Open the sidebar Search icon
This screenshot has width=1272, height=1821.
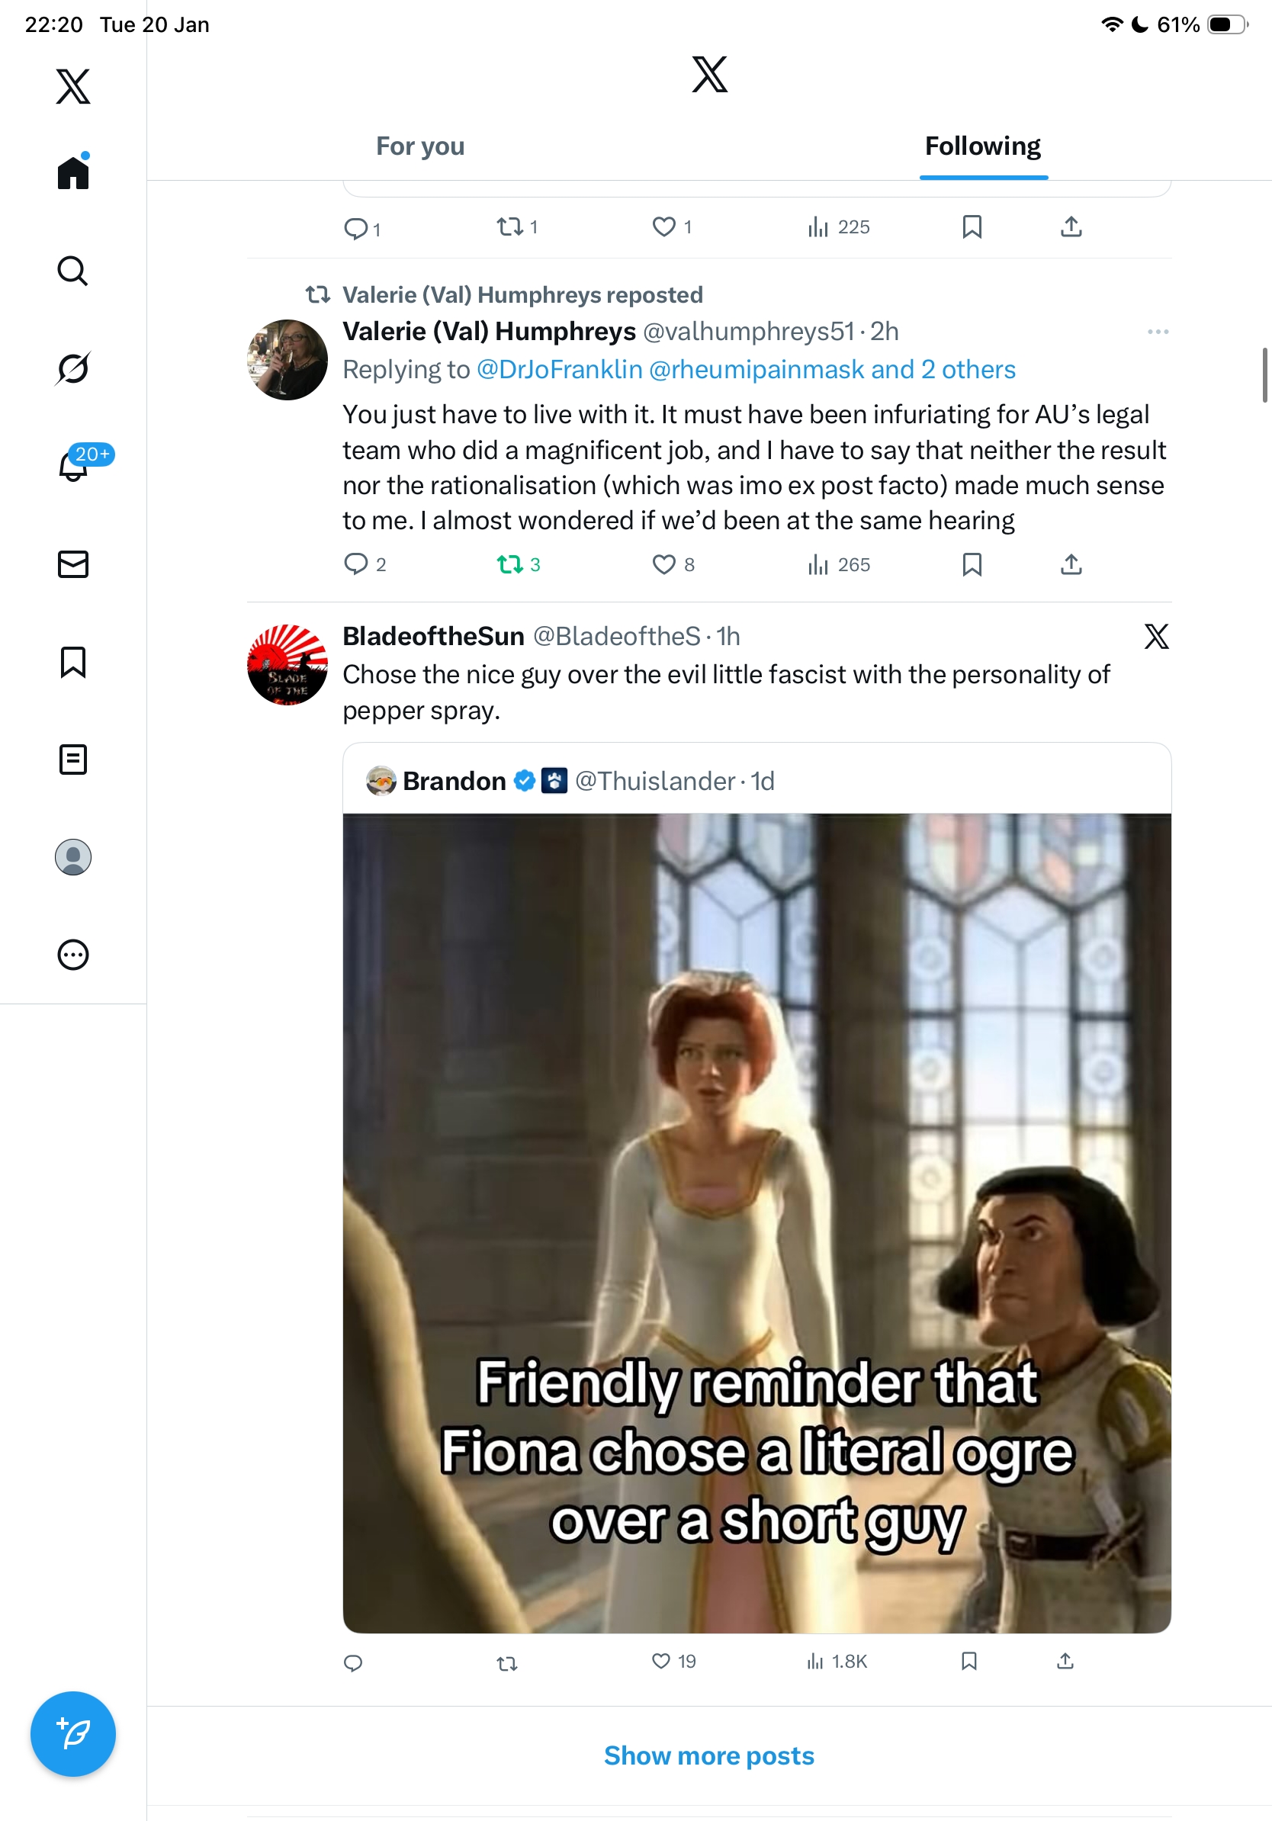73,271
